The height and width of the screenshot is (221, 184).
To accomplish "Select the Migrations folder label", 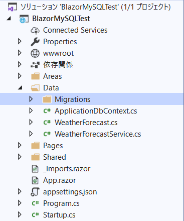I will (73, 99).
